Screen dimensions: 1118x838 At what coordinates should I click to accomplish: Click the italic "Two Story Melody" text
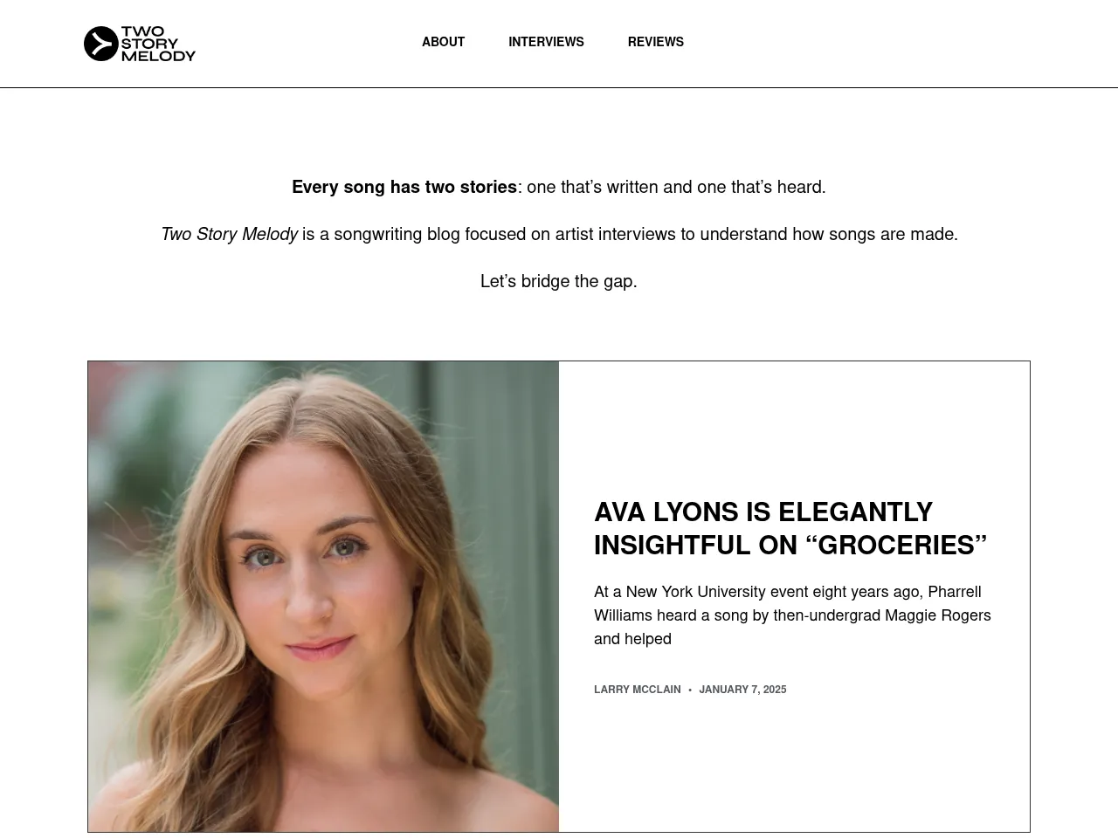pos(229,234)
